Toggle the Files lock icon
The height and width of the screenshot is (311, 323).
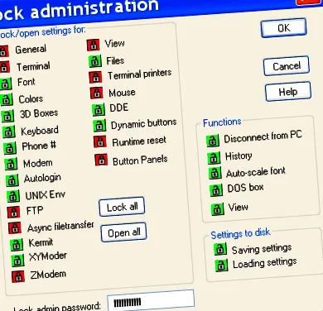(95, 61)
